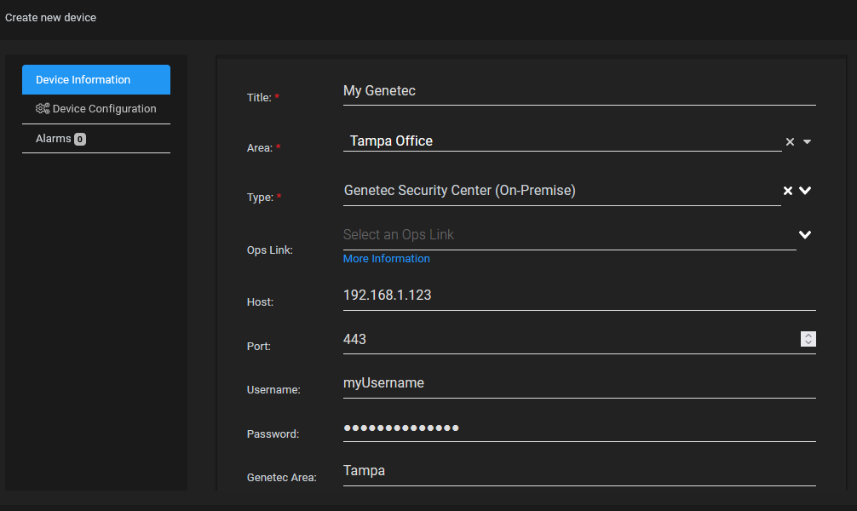This screenshot has width=857, height=511.
Task: Expand the Type dropdown chevron
Action: pos(805,191)
